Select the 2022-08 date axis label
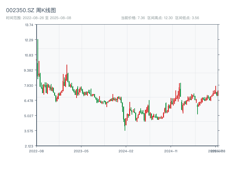 36,151
